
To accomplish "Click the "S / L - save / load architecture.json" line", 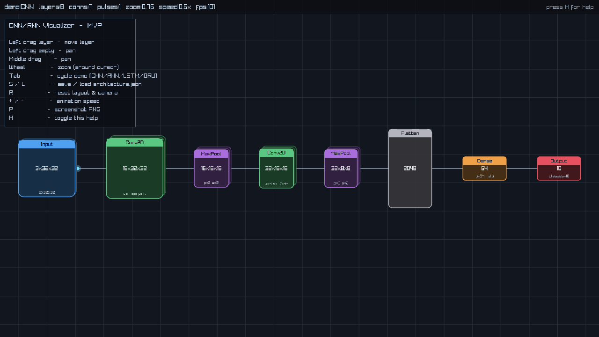I will (75, 84).
